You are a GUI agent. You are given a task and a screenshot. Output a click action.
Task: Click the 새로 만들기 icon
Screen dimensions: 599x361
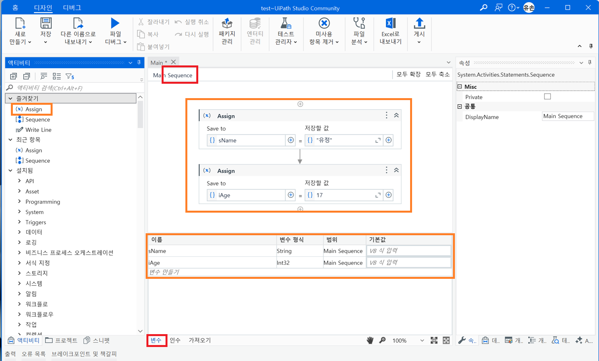pyautogui.click(x=20, y=23)
